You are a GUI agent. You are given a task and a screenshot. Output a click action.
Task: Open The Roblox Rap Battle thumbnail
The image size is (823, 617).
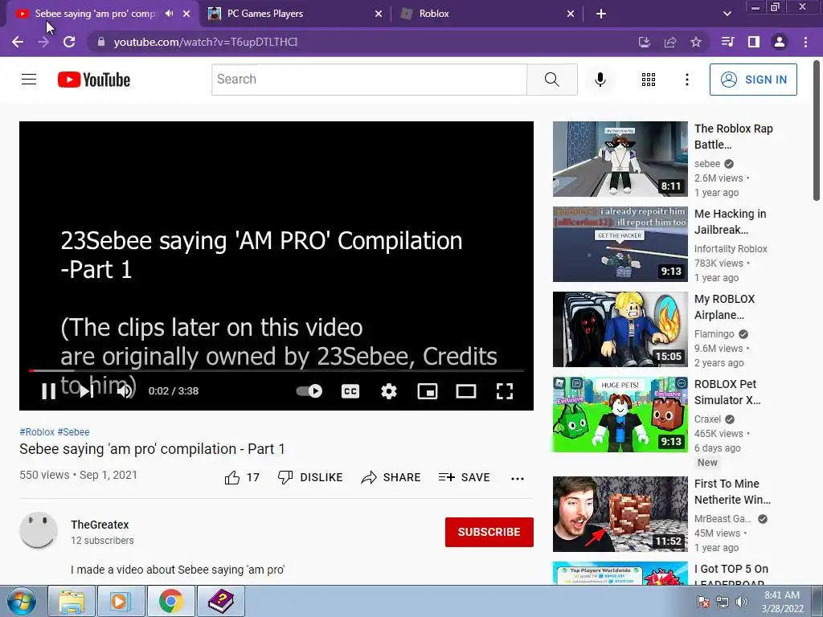620,159
